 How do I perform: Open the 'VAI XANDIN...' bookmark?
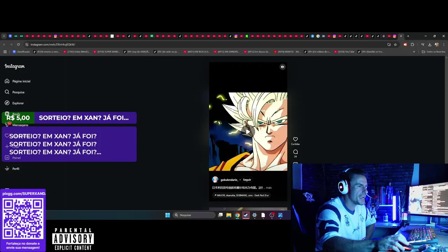click(226, 52)
